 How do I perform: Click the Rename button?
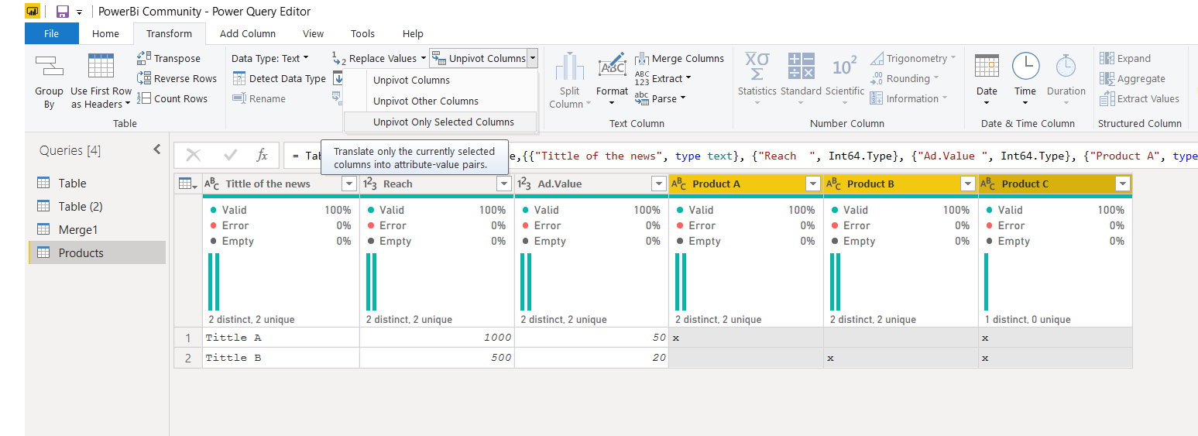[x=259, y=98]
